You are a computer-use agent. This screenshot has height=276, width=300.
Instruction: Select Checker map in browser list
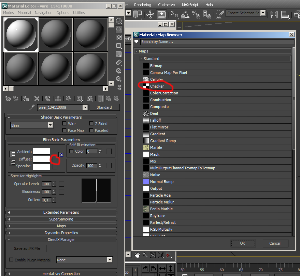(217, 86)
